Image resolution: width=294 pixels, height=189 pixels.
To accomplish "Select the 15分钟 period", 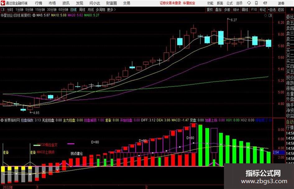I will pyautogui.click(x=40, y=10).
